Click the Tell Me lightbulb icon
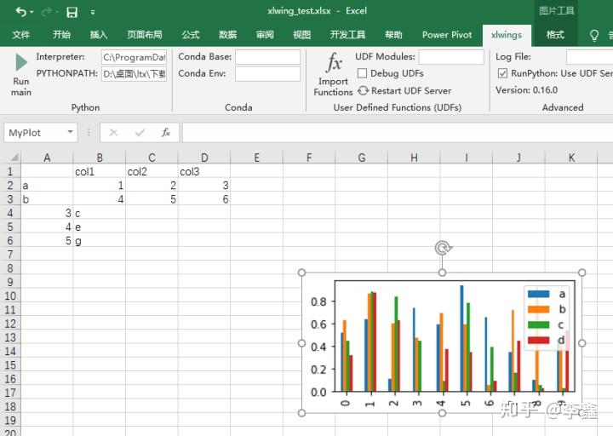The height and width of the screenshot is (436, 613). point(594,35)
